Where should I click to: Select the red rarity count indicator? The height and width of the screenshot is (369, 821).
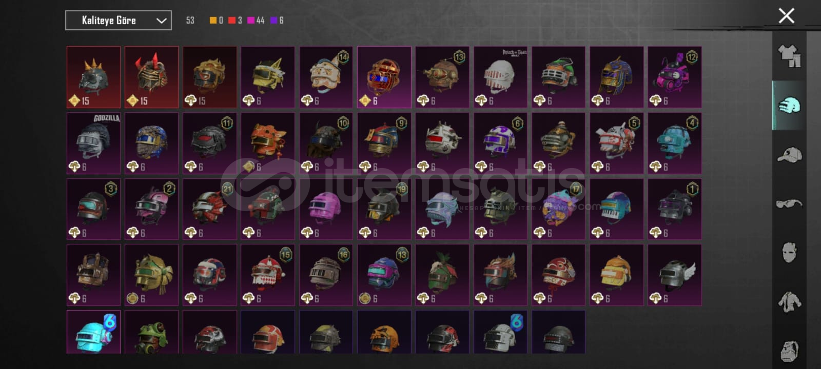click(x=235, y=20)
